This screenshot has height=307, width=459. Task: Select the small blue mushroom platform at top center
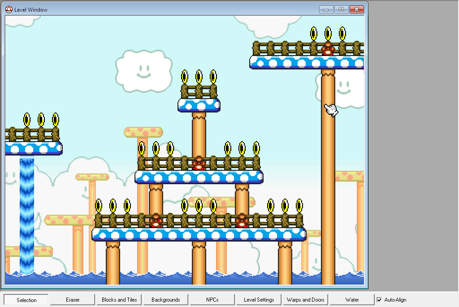pyautogui.click(x=199, y=105)
